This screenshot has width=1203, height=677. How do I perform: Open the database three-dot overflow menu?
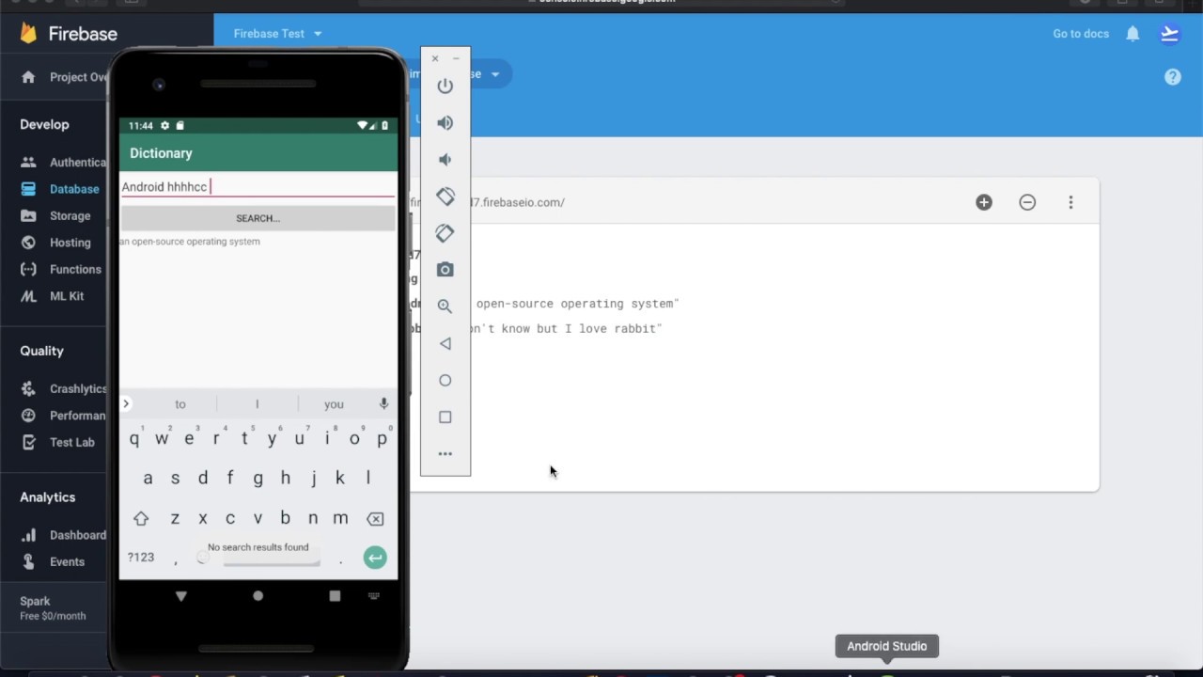coord(1070,202)
